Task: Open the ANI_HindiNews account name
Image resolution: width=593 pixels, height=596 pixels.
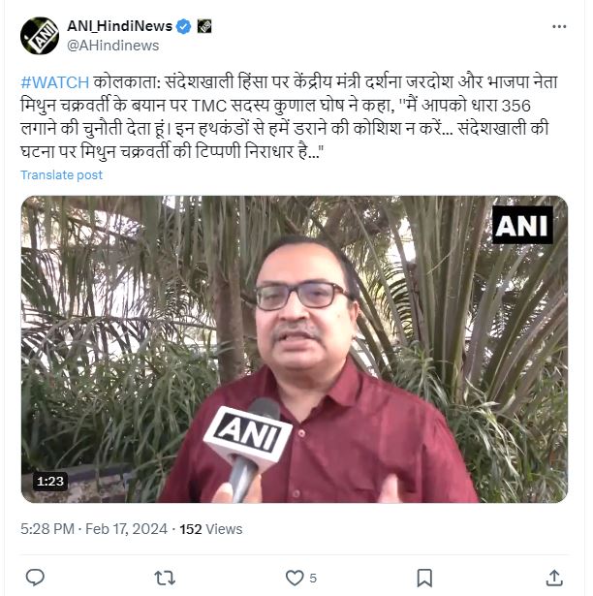Action: [120, 26]
